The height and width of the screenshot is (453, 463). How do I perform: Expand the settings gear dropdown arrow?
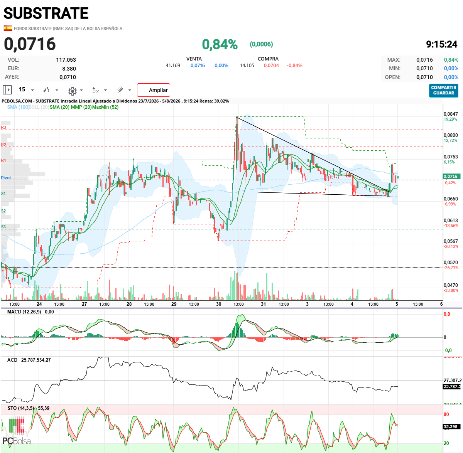click(x=81, y=90)
